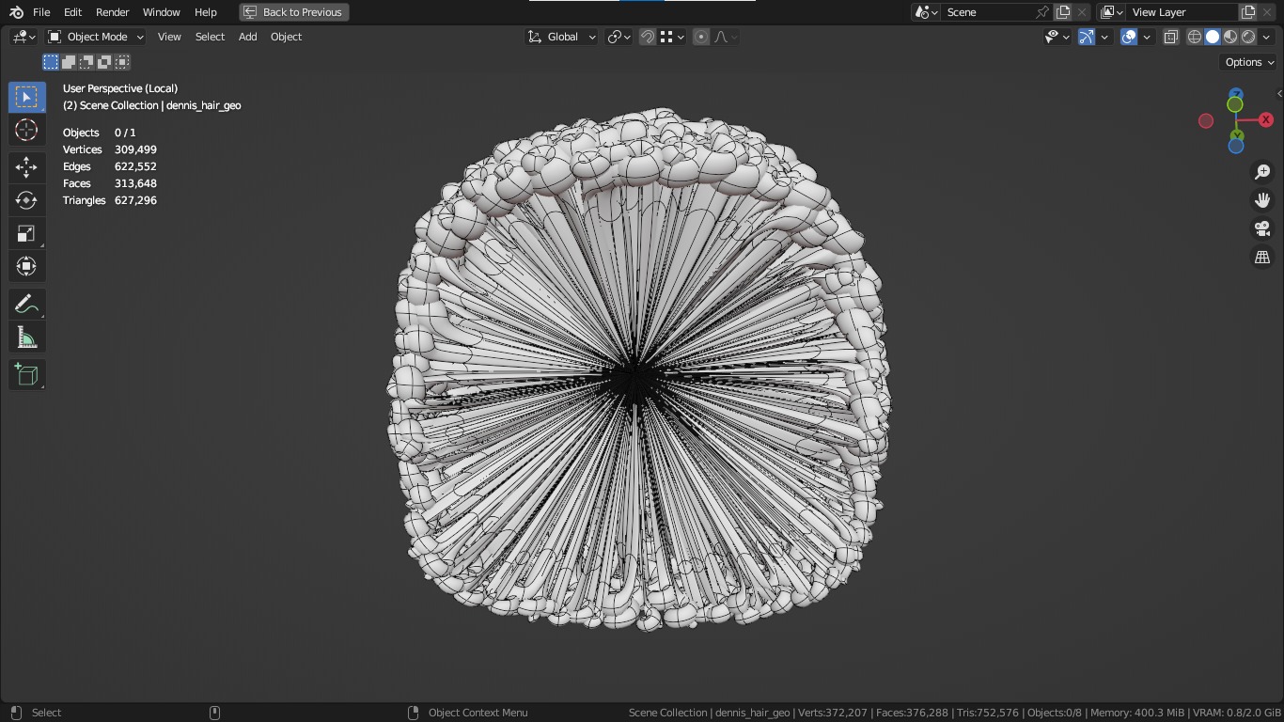Open the proportional editing falloff dropdown
Image resolution: width=1284 pixels, height=722 pixels.
(x=726, y=37)
